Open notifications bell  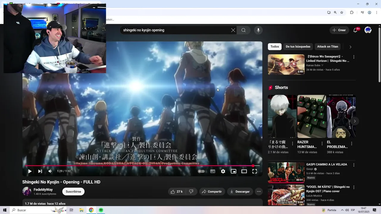(x=355, y=30)
